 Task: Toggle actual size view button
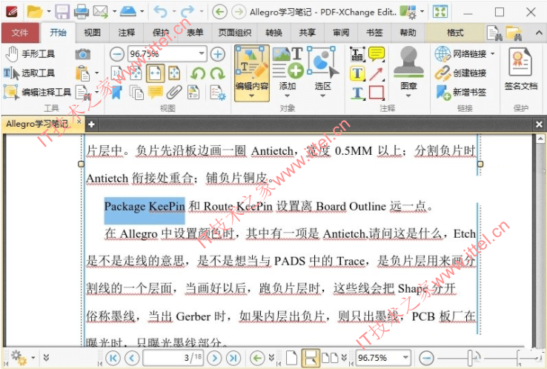tap(117, 73)
